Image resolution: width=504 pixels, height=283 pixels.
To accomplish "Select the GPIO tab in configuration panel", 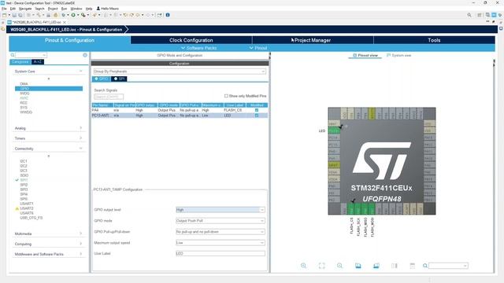I will (102, 79).
